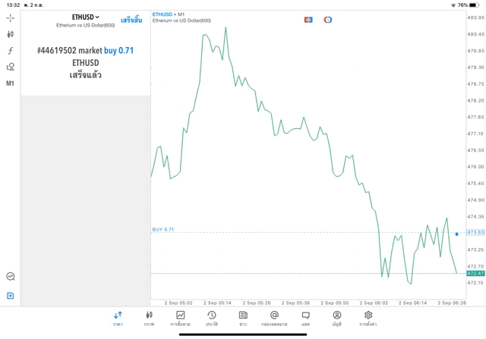Open the News (ข่าว) tab
Viewport: 486px width, 339px height.
tap(243, 319)
